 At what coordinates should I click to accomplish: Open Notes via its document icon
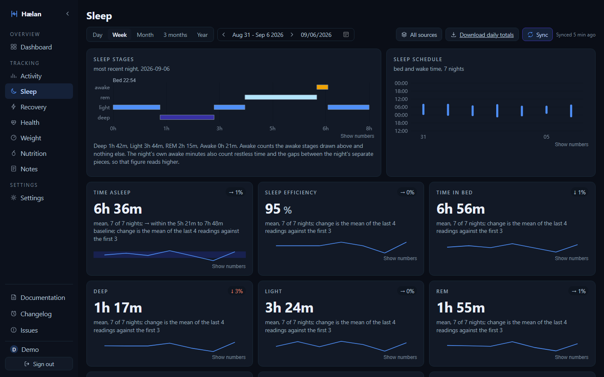(14, 169)
